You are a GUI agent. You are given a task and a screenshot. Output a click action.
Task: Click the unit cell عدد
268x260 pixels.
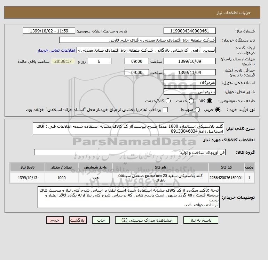95,178
